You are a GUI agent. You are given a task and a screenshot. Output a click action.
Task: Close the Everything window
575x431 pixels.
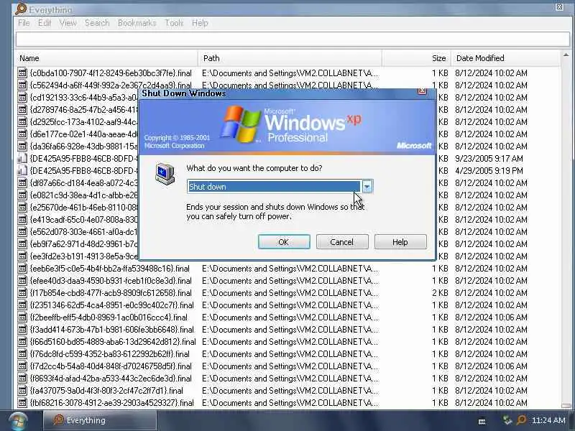(560, 7)
